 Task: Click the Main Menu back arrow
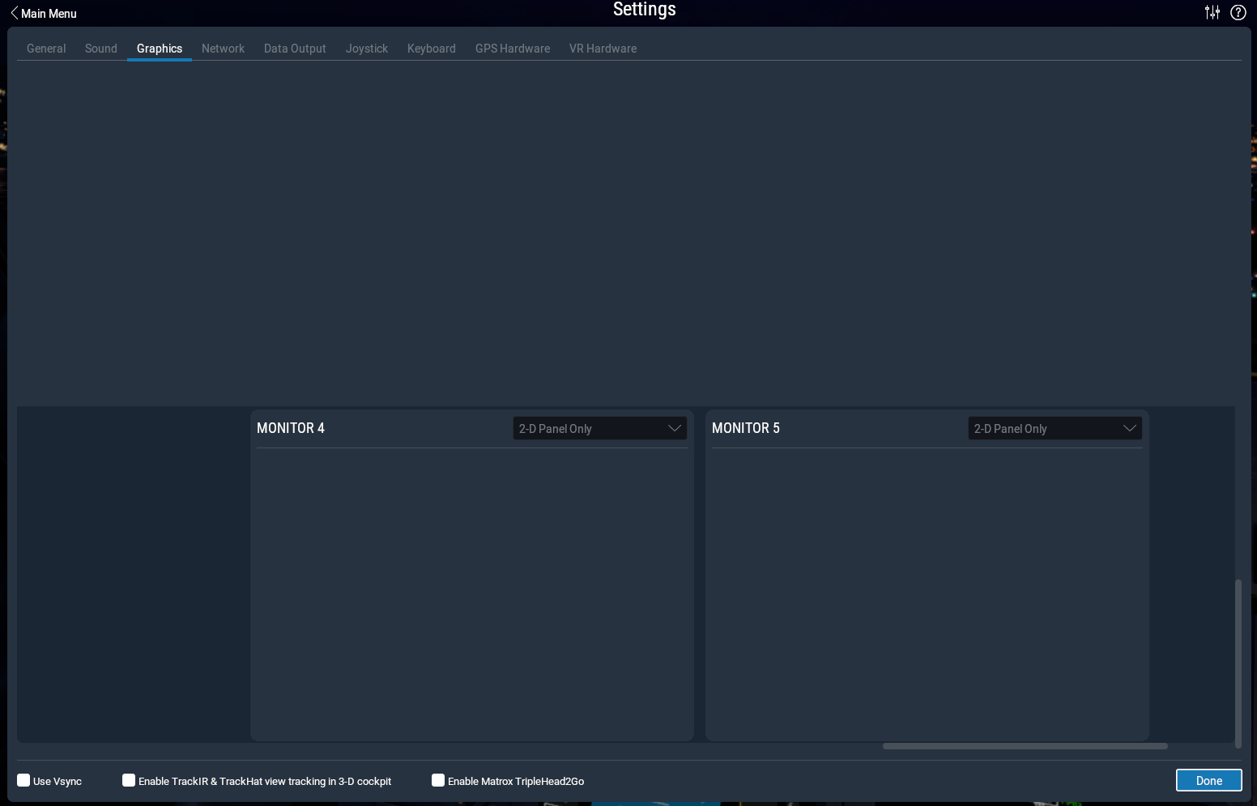tap(14, 13)
